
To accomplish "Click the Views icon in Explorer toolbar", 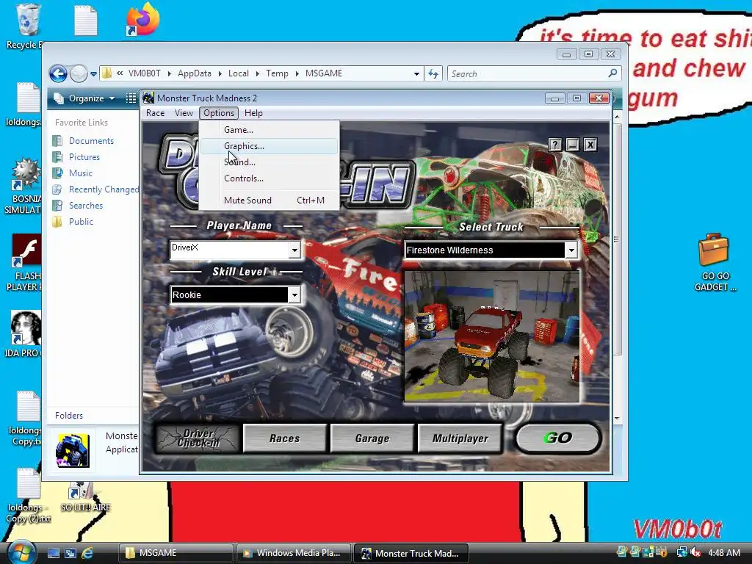I will (x=131, y=98).
